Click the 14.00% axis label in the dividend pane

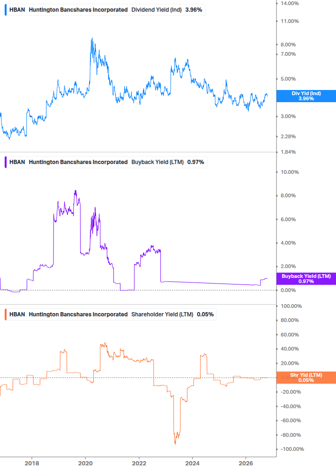coord(290,4)
